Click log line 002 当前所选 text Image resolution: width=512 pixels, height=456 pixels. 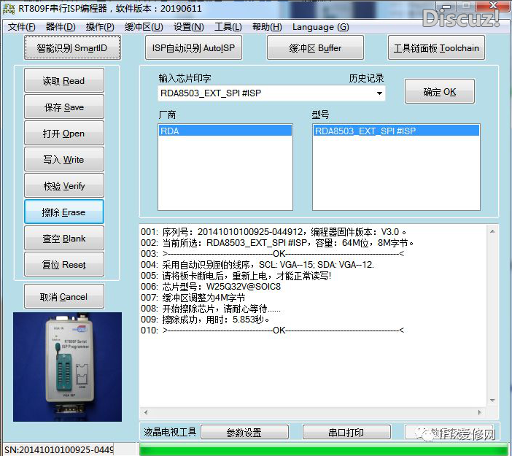pyautogui.click(x=277, y=243)
